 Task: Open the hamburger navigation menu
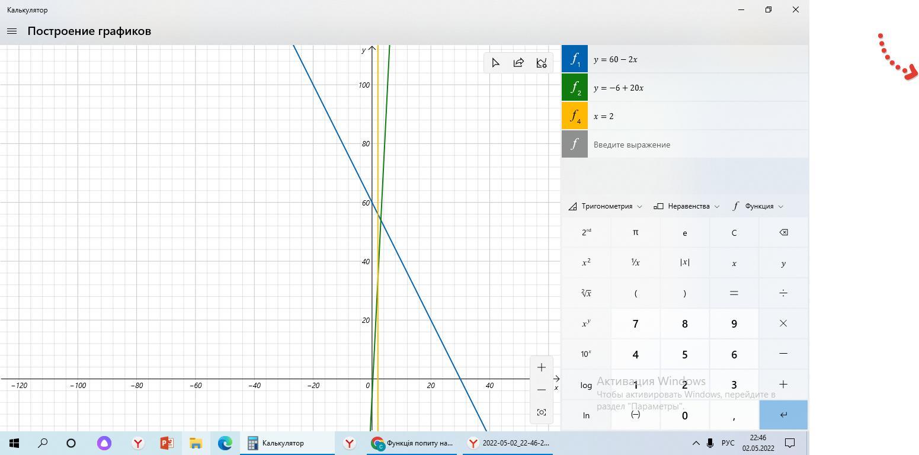point(12,31)
